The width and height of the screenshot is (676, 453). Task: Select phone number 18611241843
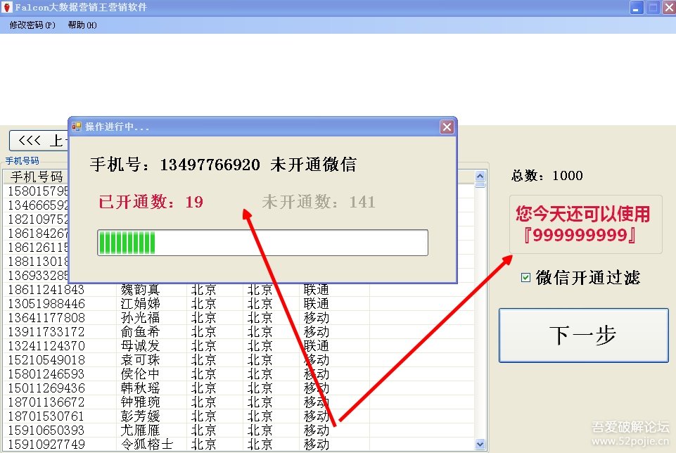(x=46, y=289)
